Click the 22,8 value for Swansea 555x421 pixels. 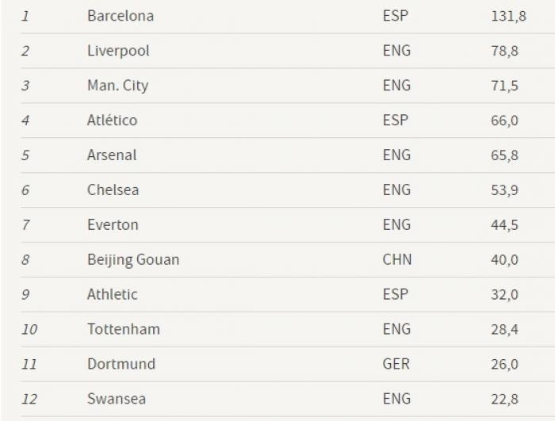pos(505,400)
